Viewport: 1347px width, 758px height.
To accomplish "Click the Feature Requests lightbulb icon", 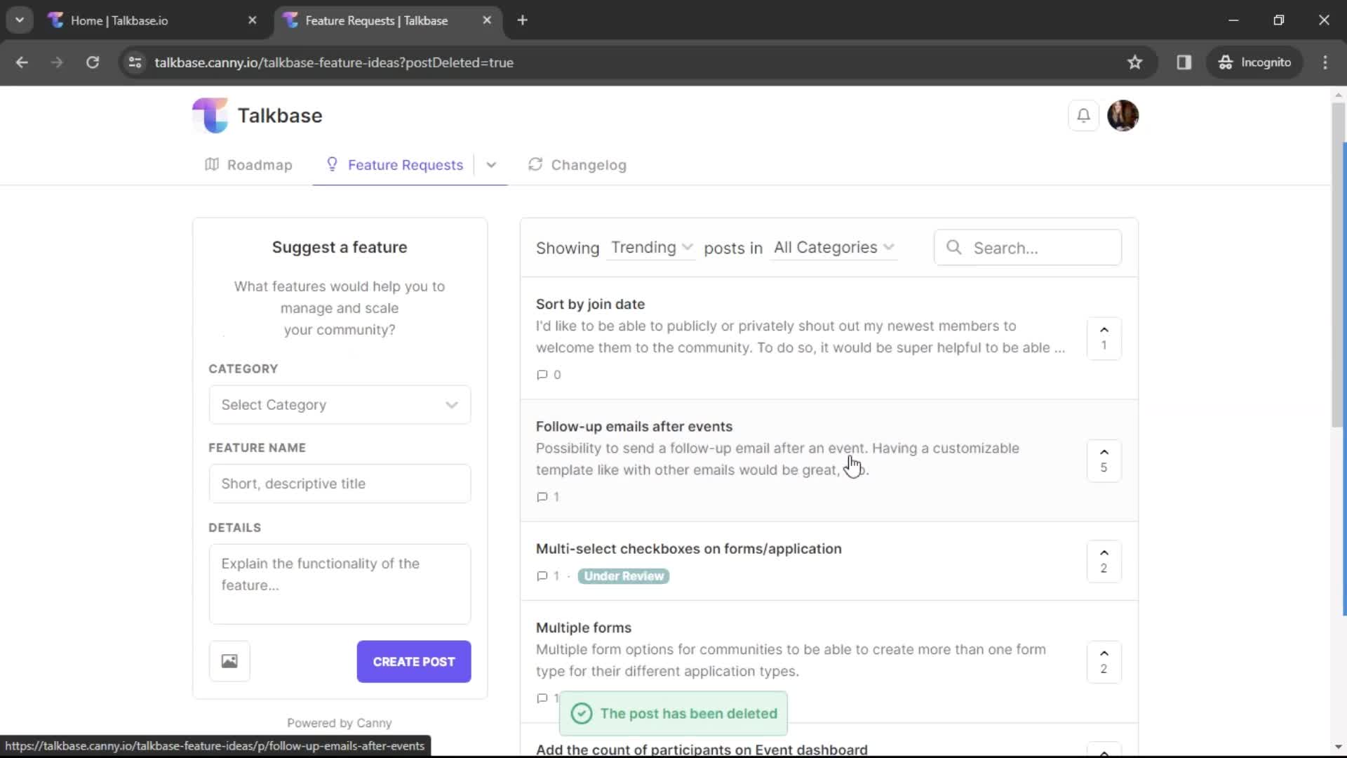I will tap(333, 165).
